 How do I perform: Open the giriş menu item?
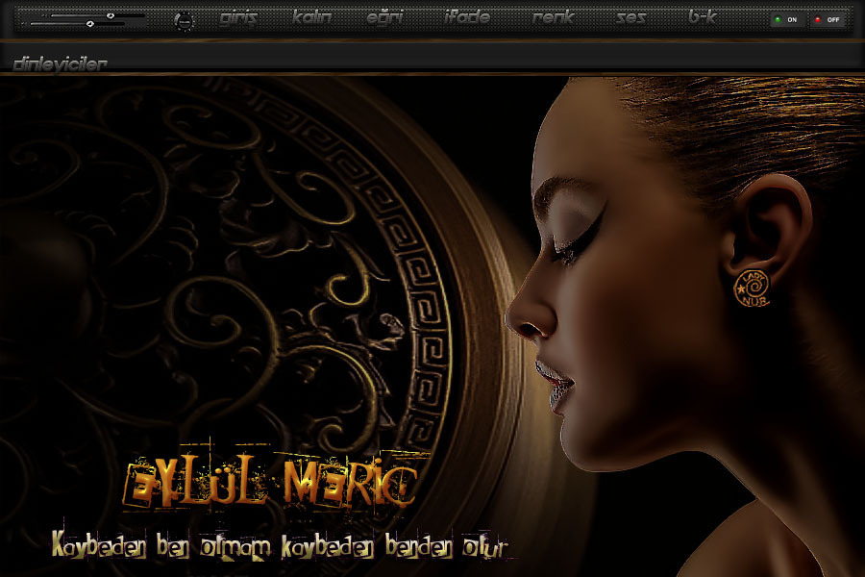tap(238, 18)
